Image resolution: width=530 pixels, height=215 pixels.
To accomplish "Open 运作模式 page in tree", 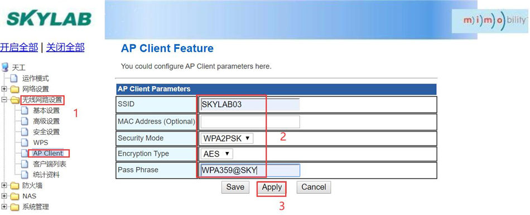I will (x=36, y=79).
